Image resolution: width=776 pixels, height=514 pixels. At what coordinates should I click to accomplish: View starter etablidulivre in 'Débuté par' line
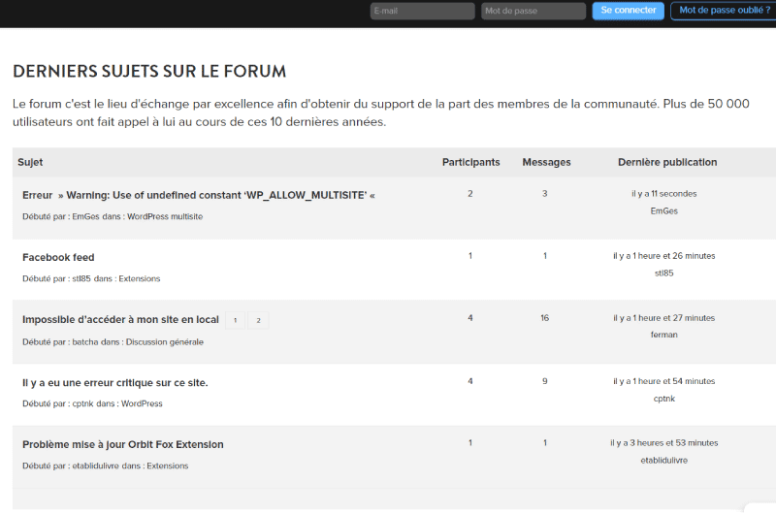pos(95,466)
